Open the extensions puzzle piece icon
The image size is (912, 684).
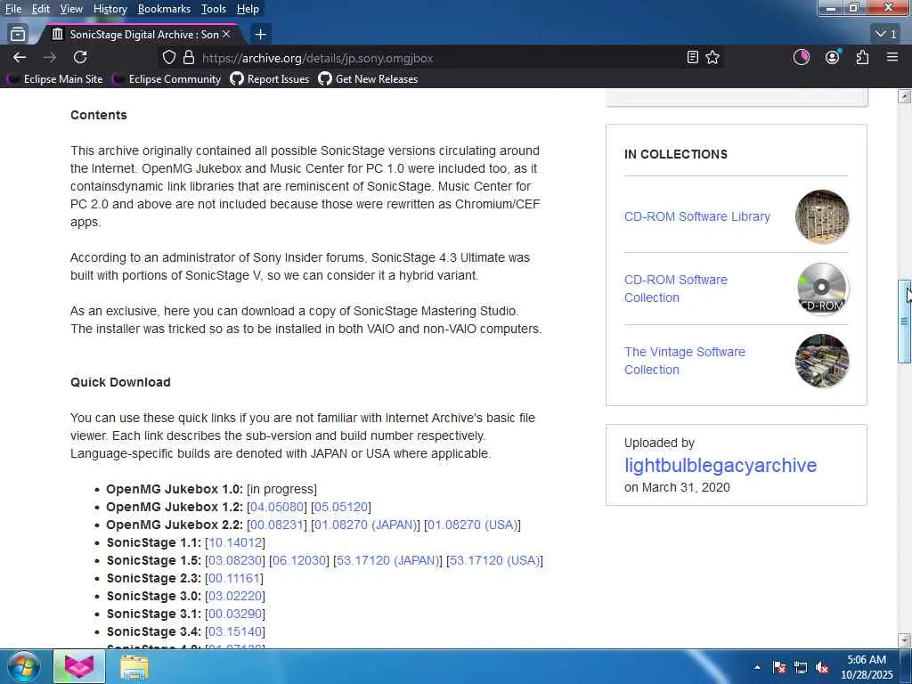862,57
